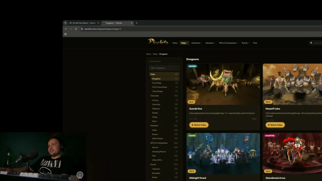
Task: Select Pets category
Action: pyautogui.click(x=165, y=156)
